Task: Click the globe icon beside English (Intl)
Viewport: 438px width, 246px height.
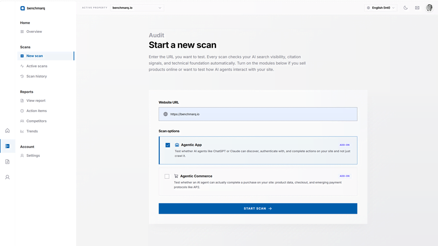Action: coord(368,8)
